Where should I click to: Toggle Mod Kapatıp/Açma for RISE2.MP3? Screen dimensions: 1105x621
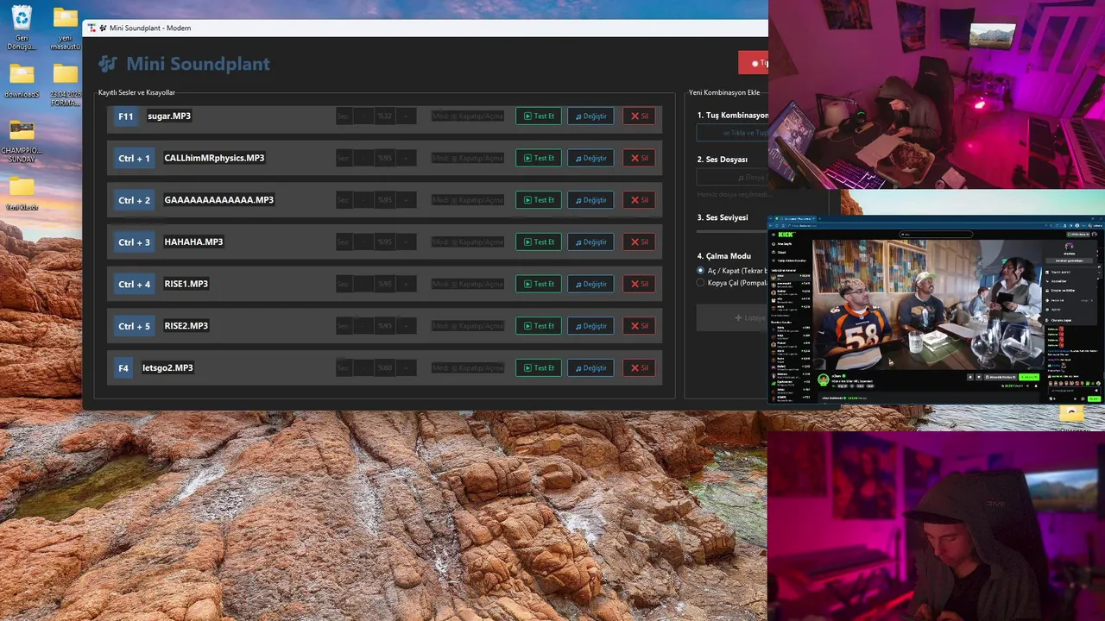[x=468, y=326]
